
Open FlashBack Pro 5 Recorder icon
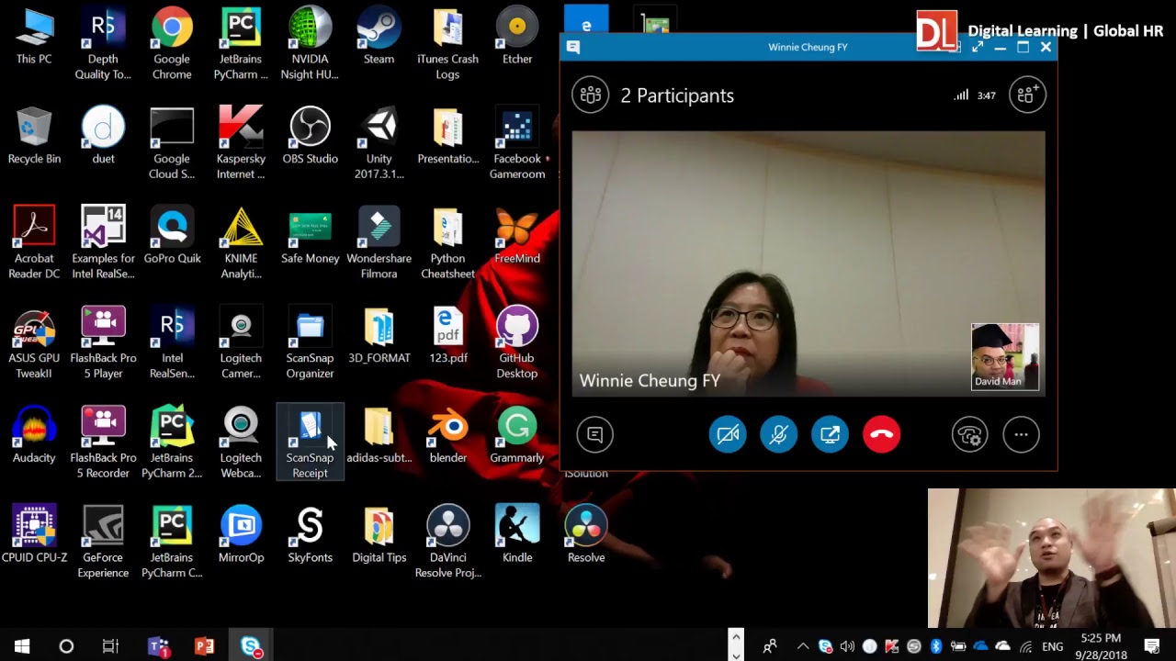point(103,443)
